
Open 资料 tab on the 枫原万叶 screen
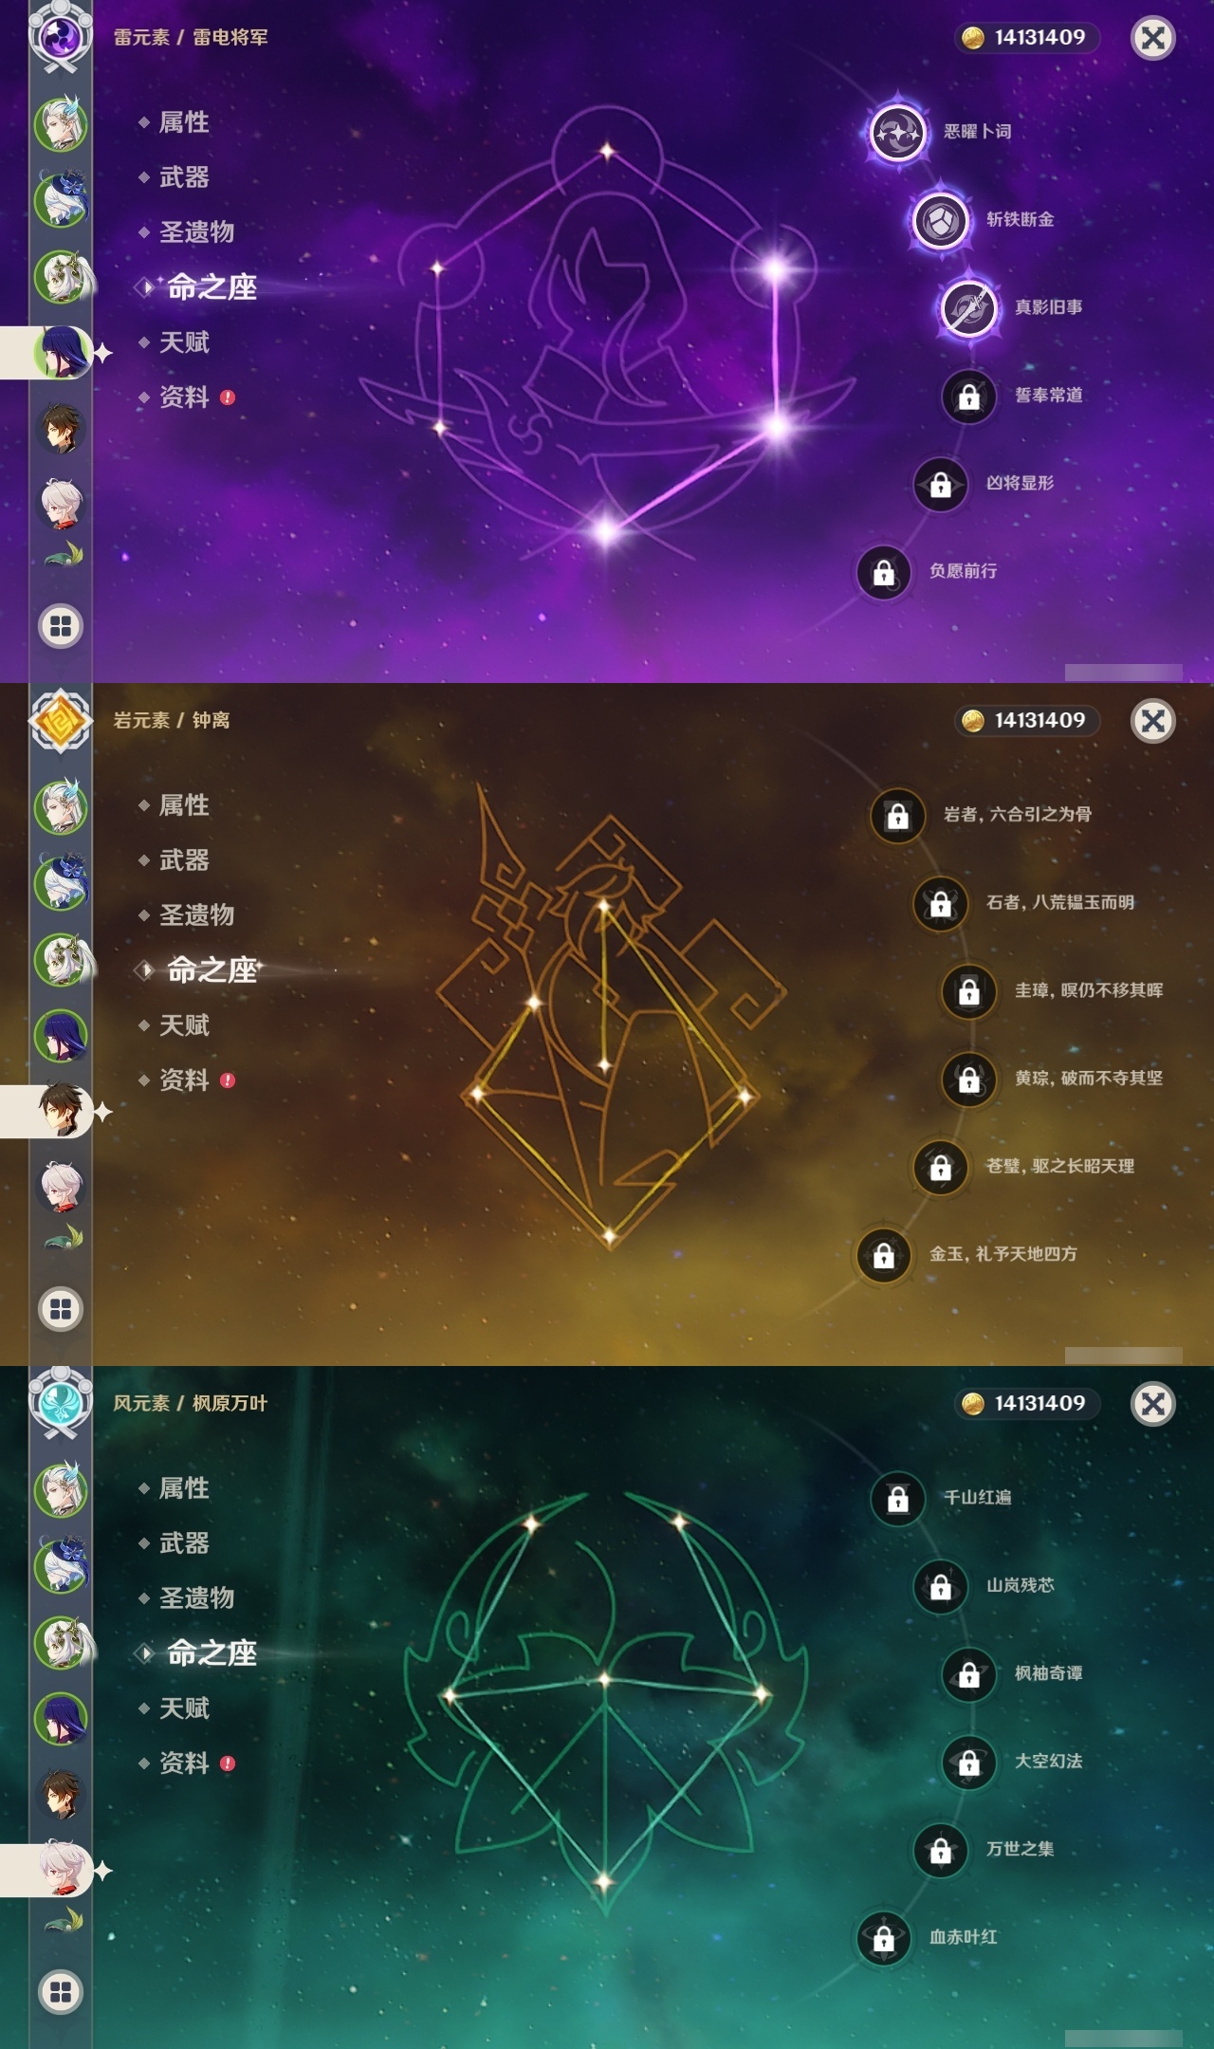184,1763
